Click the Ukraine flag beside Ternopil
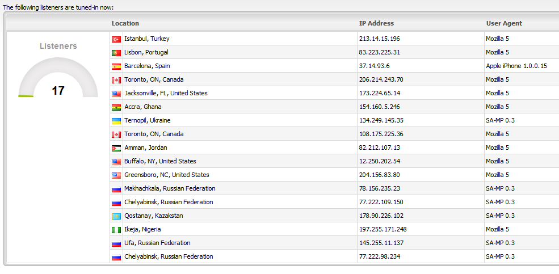This screenshot has width=559, height=274. tap(116, 121)
